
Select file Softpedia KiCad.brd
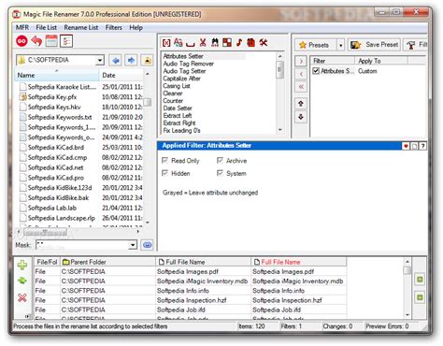(x=56, y=148)
